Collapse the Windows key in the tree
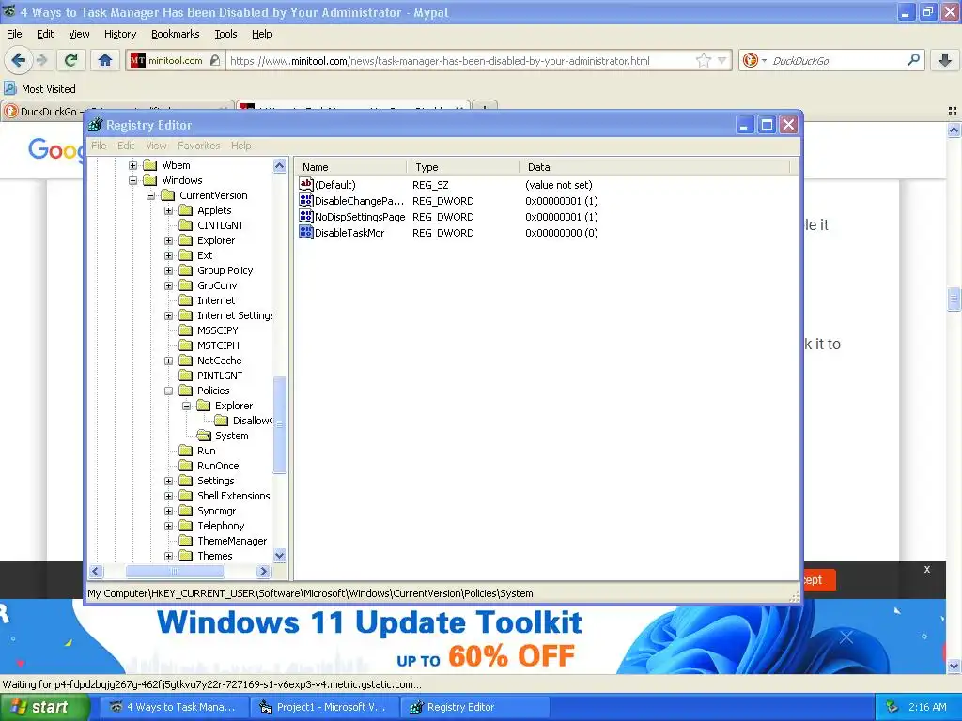The height and width of the screenshot is (721, 962). click(132, 180)
